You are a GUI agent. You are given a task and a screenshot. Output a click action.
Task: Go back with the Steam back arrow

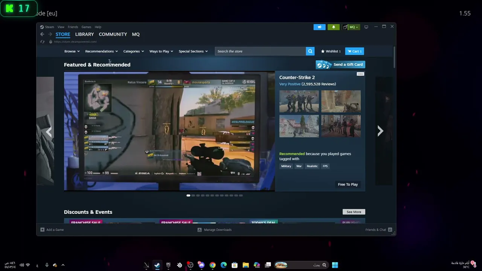pos(42,34)
